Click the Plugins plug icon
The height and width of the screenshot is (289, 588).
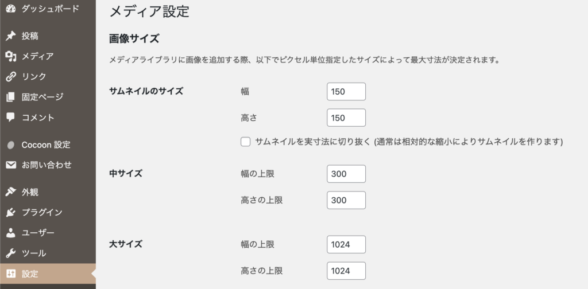pyautogui.click(x=10, y=213)
